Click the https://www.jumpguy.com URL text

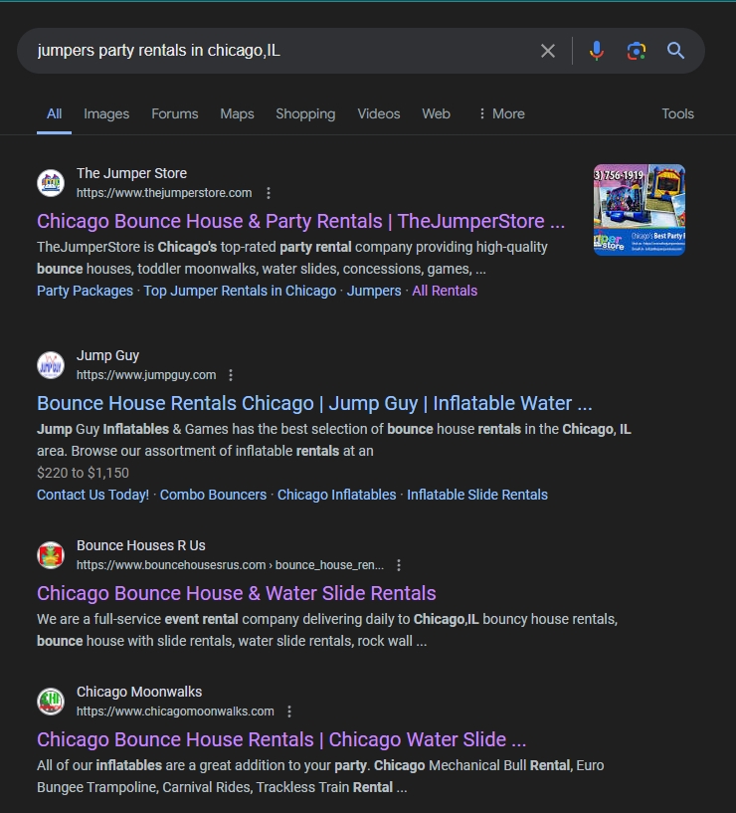tap(146, 375)
